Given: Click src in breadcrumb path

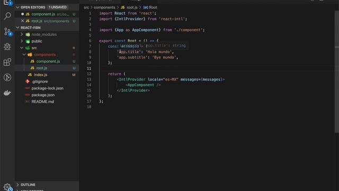Looking at the screenshot, I should coord(86,7).
